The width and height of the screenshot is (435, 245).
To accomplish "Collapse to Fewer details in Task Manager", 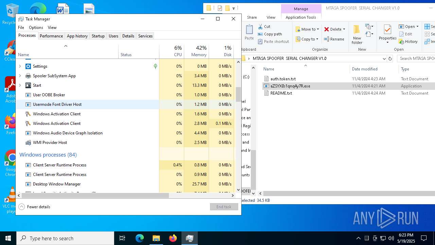I will click(x=35, y=207).
